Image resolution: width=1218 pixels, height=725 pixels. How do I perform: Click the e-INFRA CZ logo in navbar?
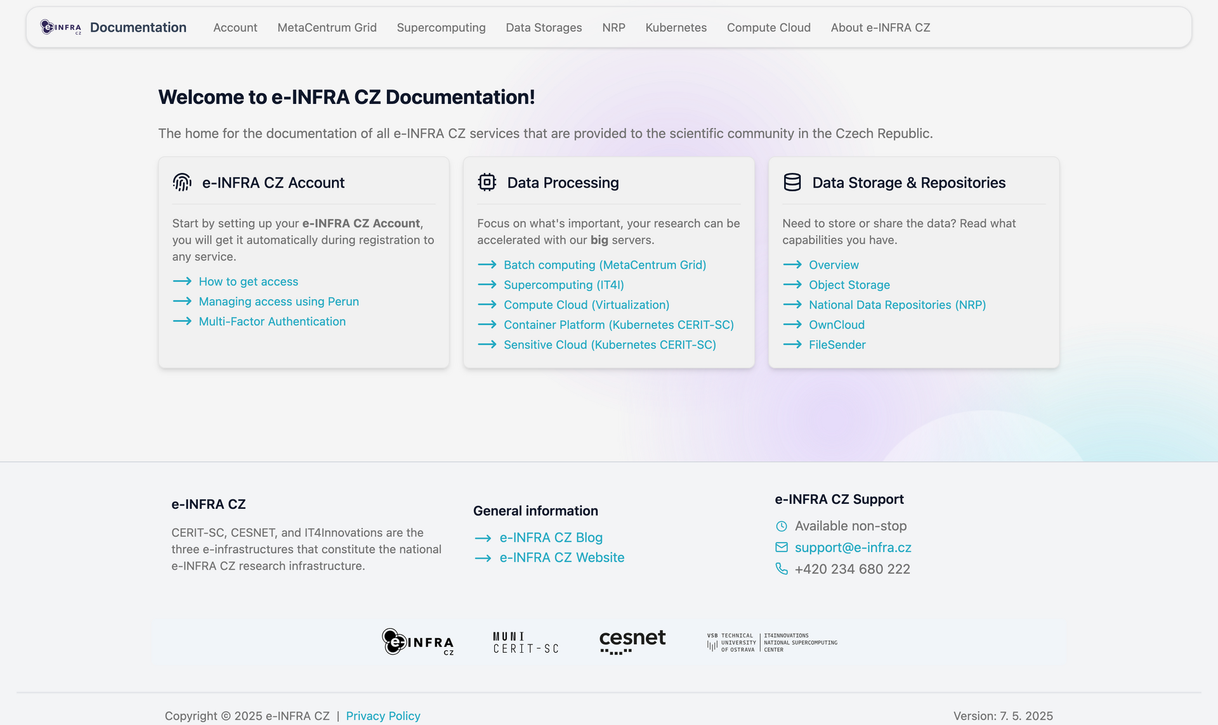(x=61, y=27)
